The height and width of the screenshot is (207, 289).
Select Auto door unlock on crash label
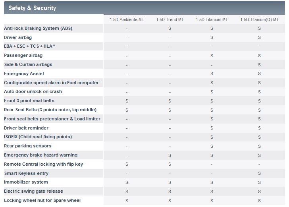point(33,91)
